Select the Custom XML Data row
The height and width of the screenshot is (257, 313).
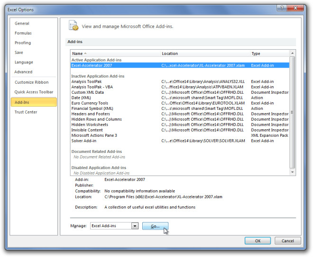click(180, 92)
